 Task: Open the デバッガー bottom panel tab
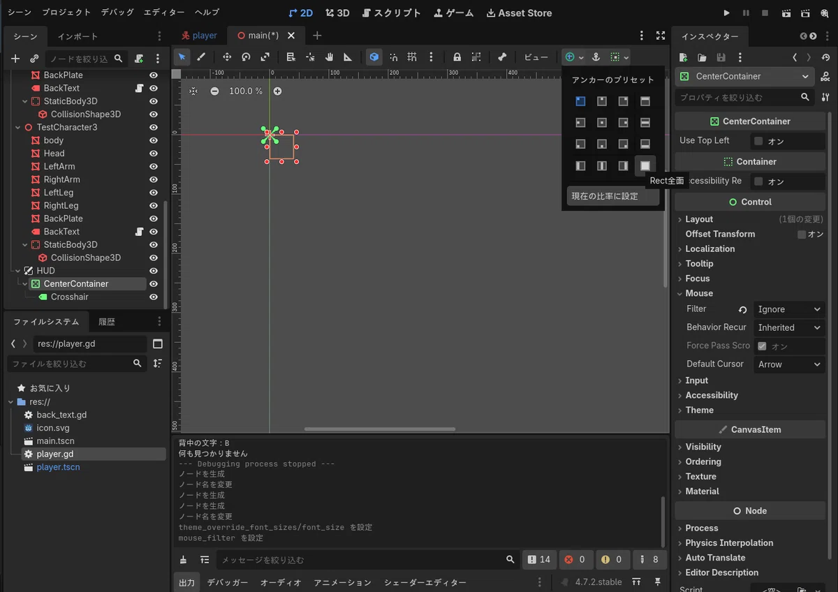(227, 582)
